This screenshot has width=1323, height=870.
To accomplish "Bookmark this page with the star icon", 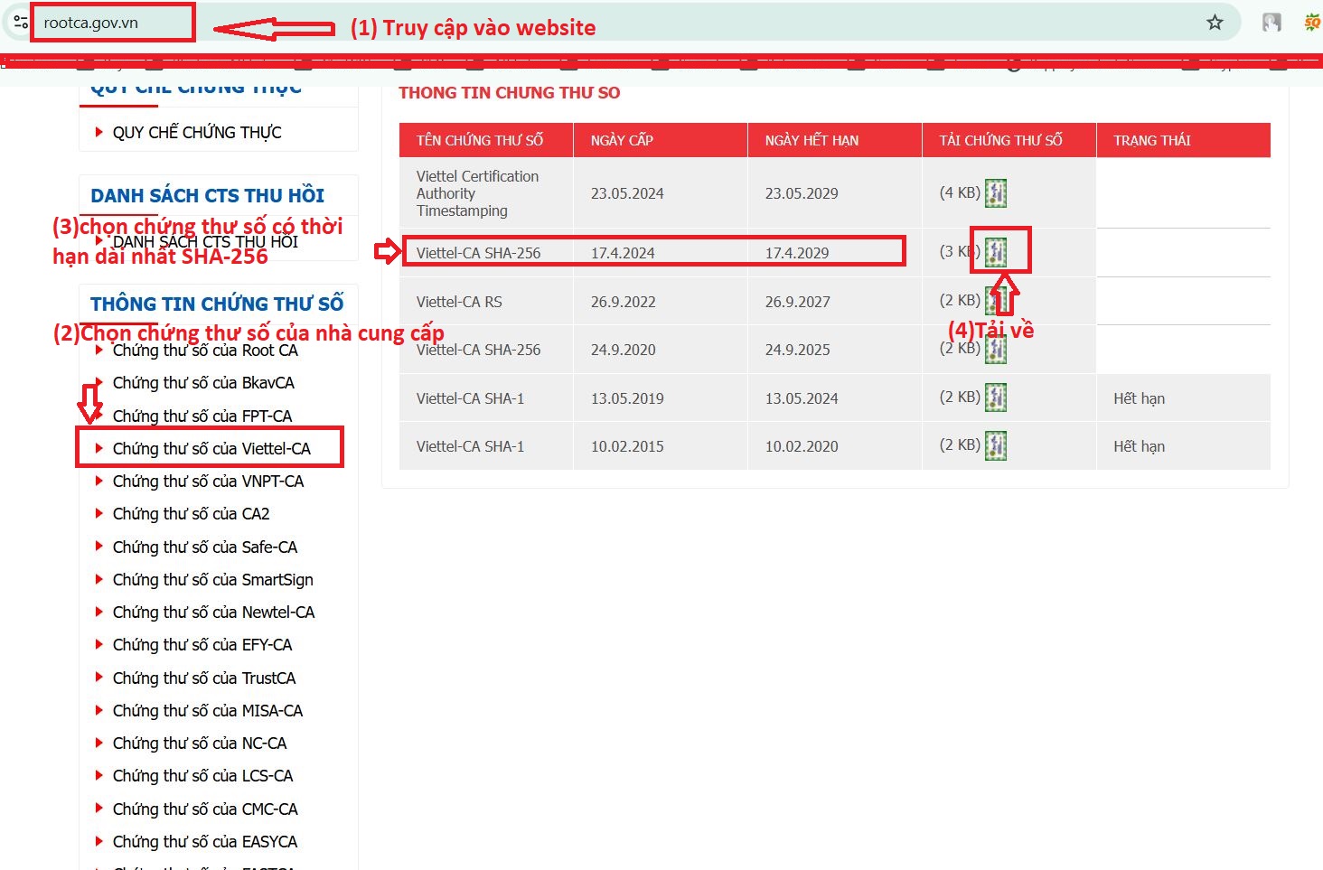I will pyautogui.click(x=1215, y=23).
